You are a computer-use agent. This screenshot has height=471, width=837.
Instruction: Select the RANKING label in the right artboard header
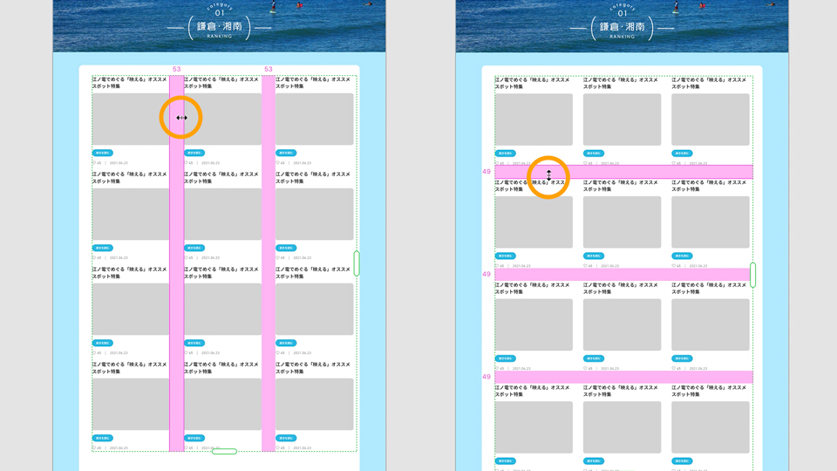click(x=622, y=37)
